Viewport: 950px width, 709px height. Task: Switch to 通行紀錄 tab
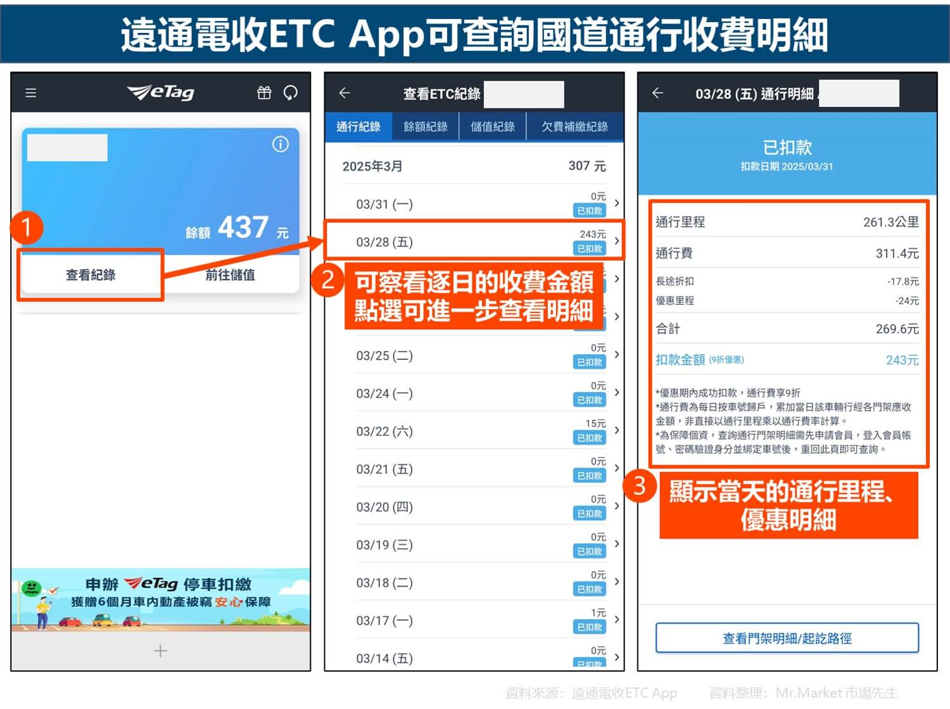[358, 127]
